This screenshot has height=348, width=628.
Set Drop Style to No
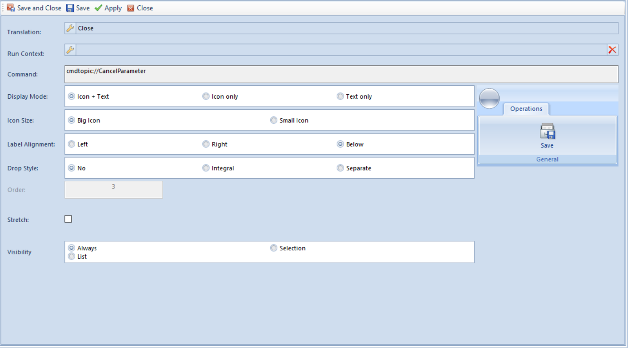pos(72,168)
